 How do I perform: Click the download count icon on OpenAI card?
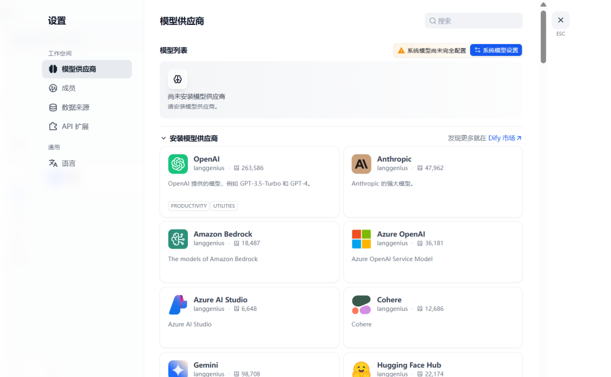coord(236,168)
